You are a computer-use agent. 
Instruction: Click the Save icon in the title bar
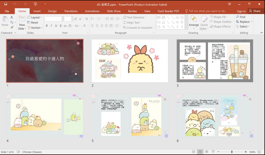click(x=6, y=4)
